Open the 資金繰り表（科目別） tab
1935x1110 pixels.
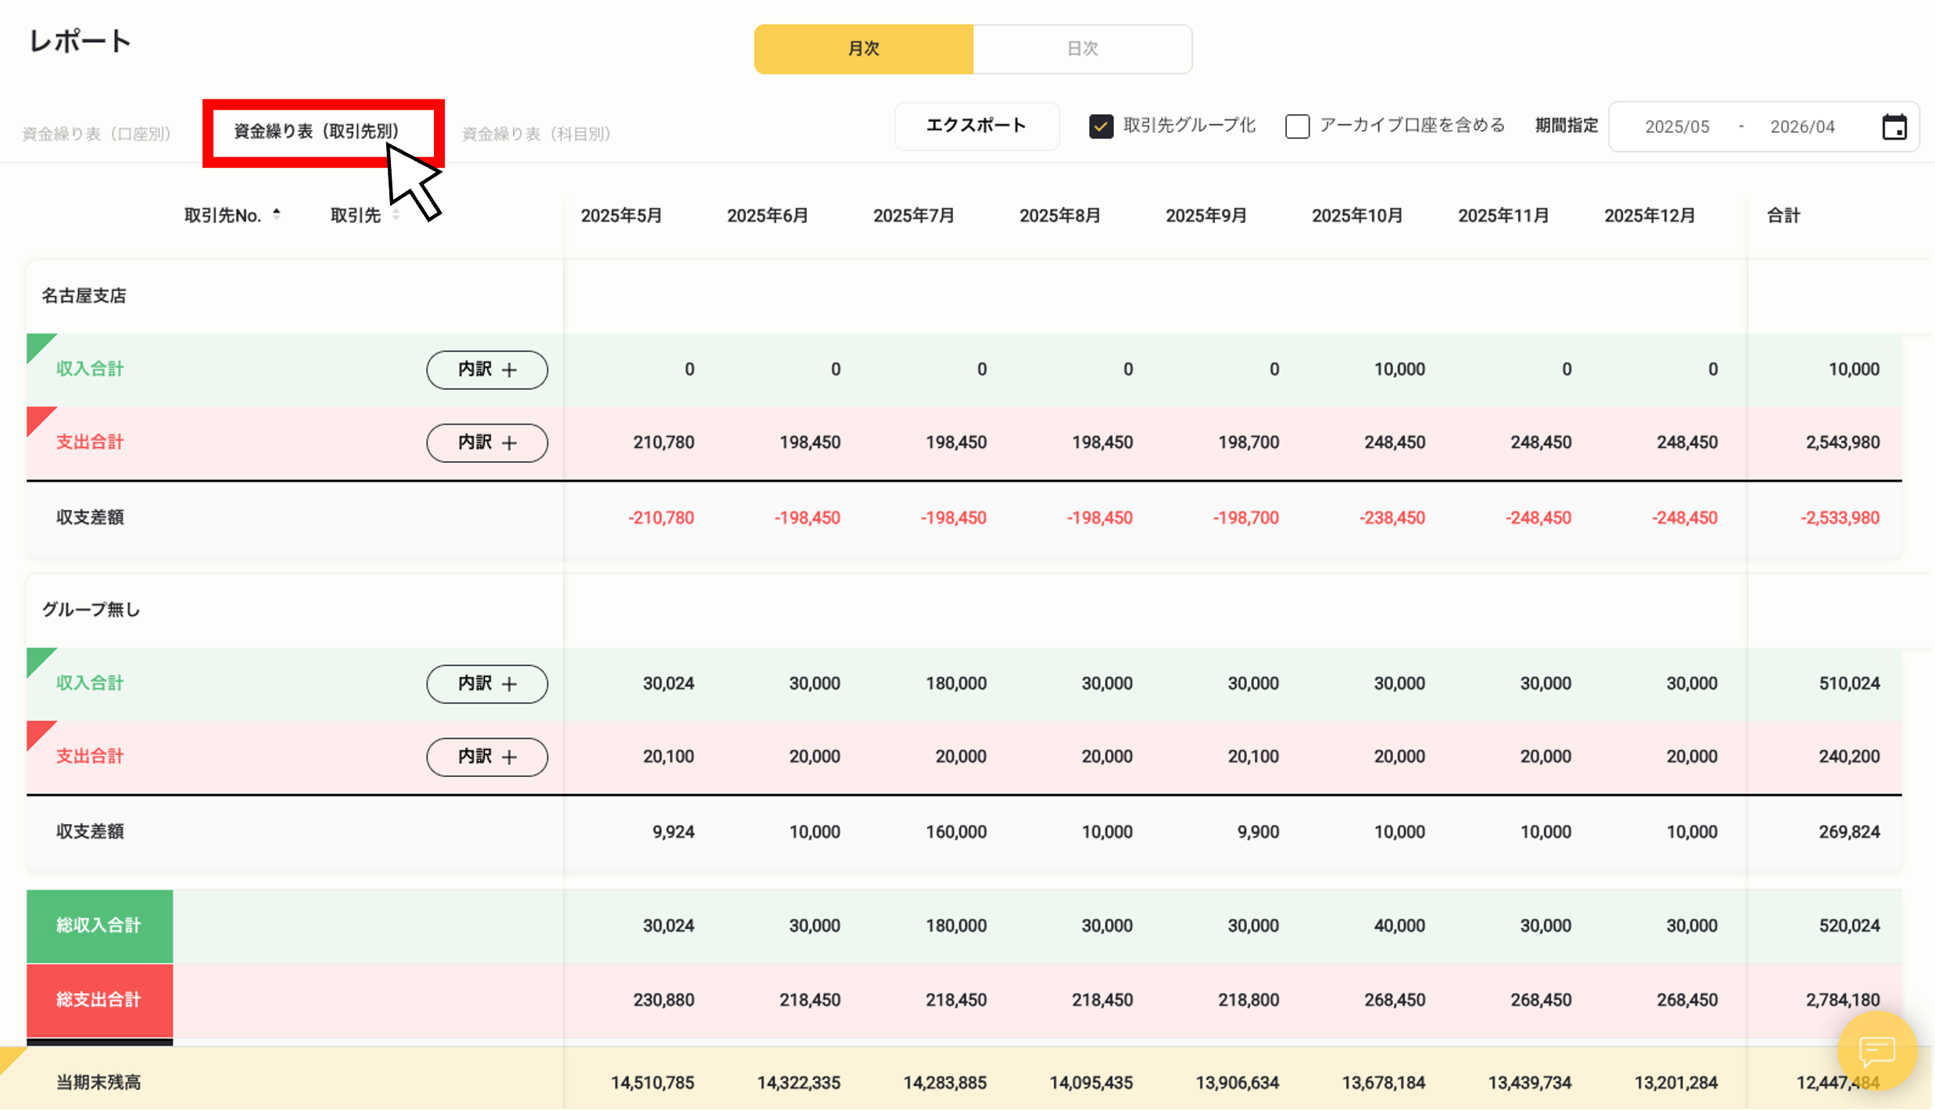click(x=536, y=133)
